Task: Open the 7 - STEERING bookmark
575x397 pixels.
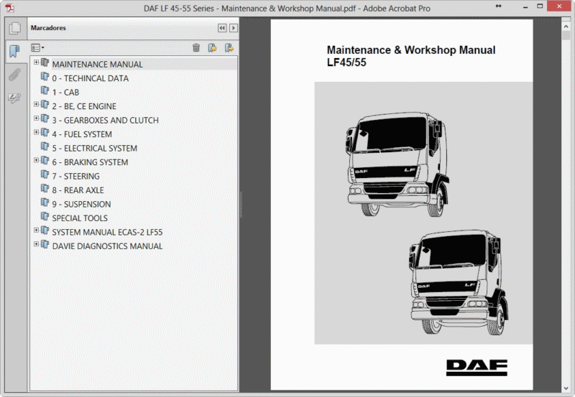Action: tap(75, 176)
